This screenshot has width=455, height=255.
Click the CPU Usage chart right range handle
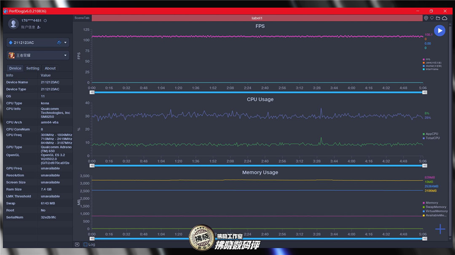point(425,166)
